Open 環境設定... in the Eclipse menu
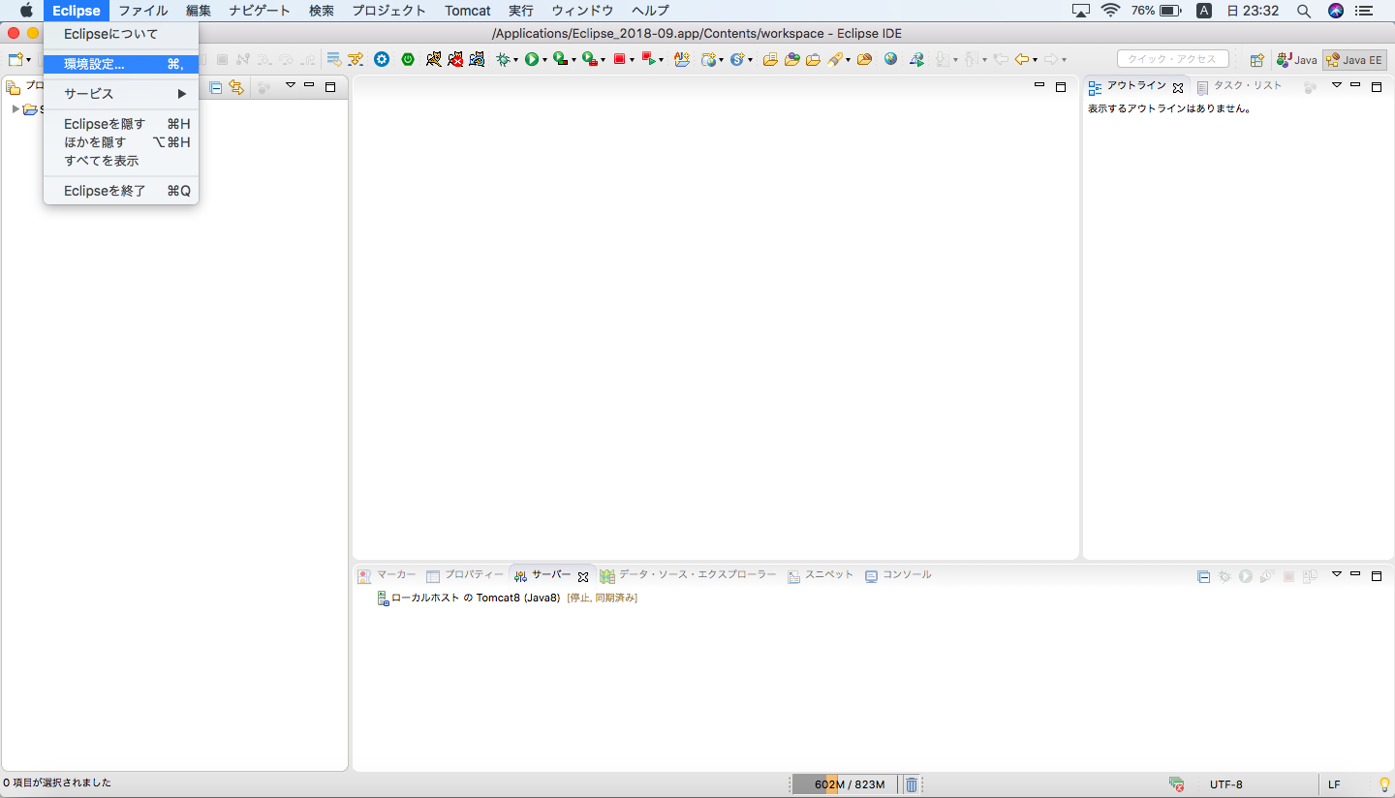Image resolution: width=1395 pixels, height=798 pixels. point(121,64)
